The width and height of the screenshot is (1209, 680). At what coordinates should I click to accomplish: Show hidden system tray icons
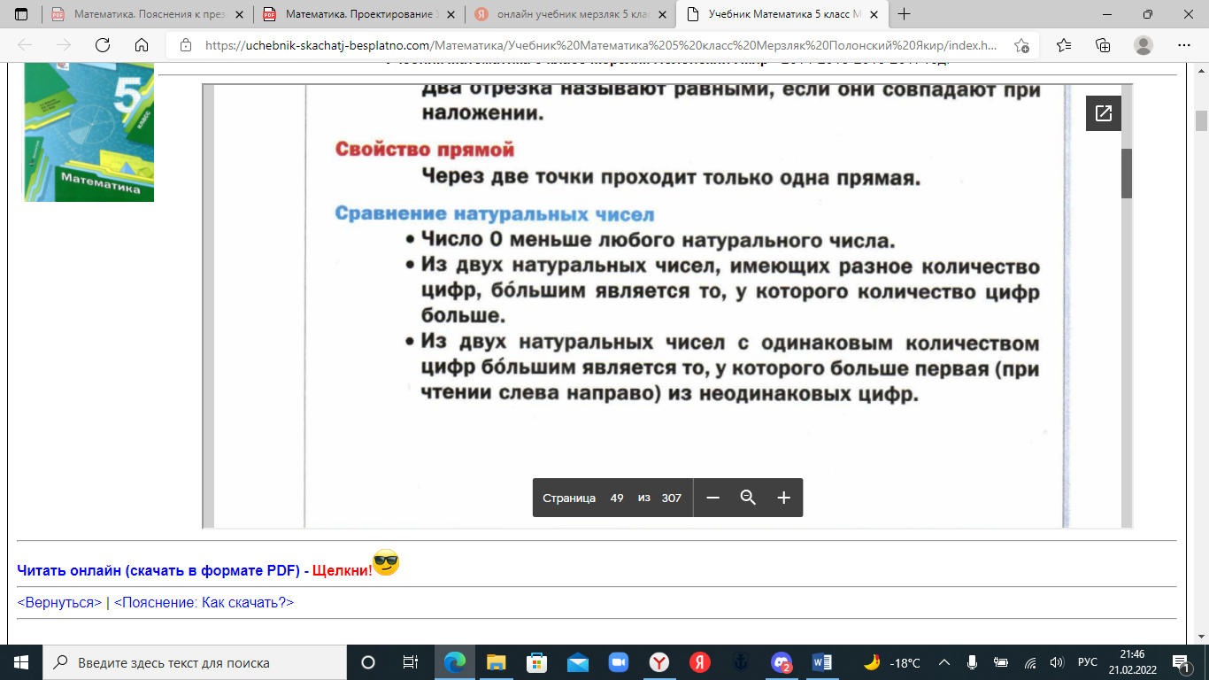[944, 662]
